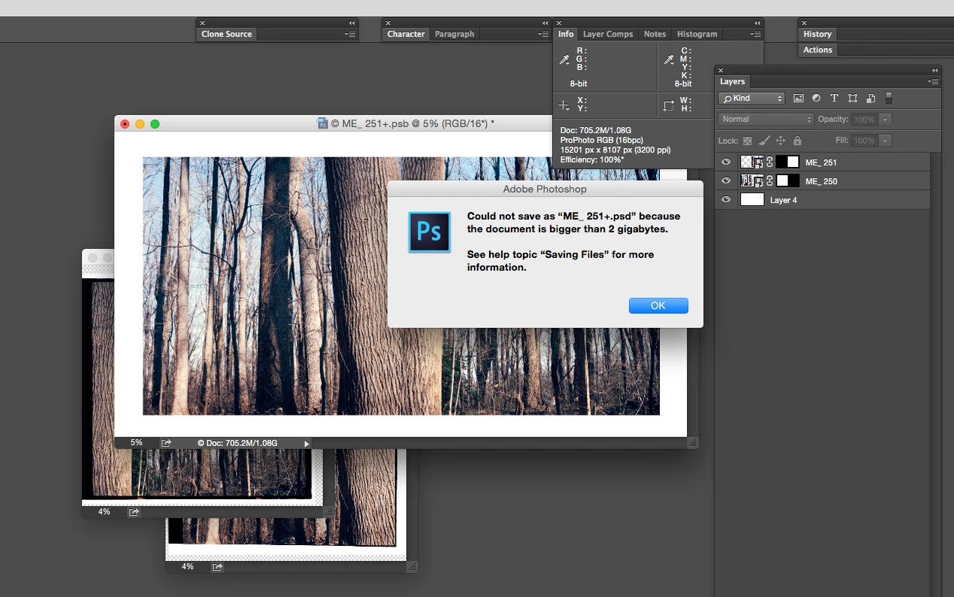
Task: Open the History panel tab
Action: (x=817, y=34)
